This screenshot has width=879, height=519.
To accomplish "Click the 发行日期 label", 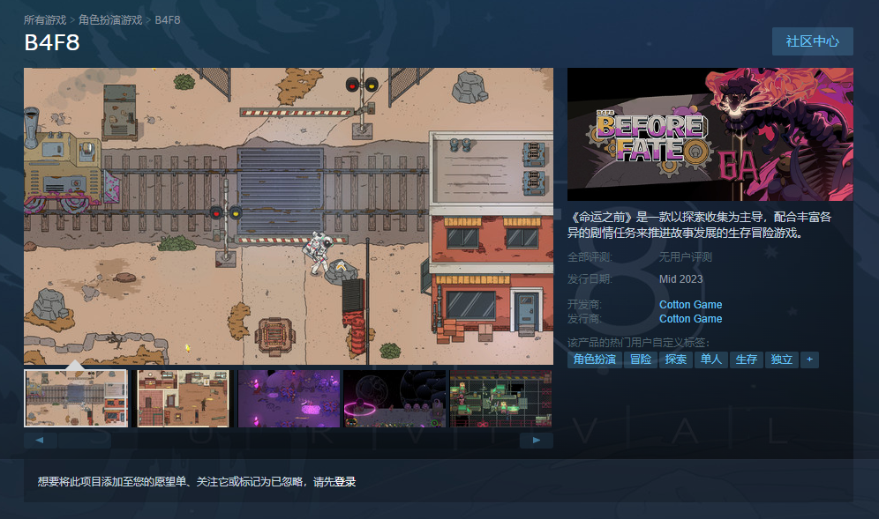I will (x=590, y=278).
